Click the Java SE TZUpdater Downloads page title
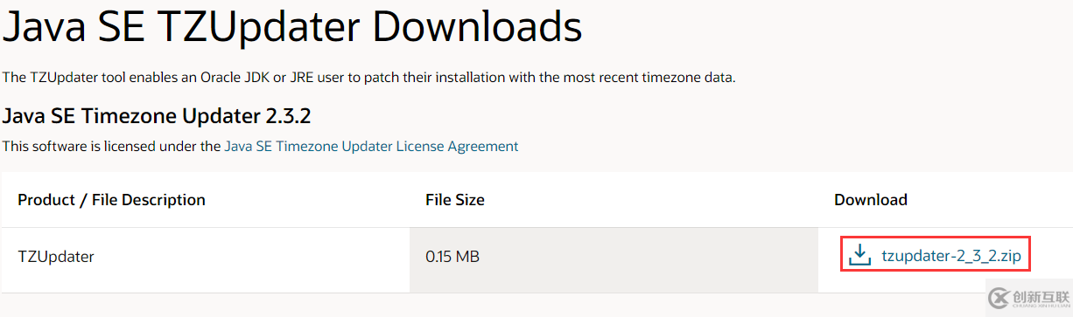 pyautogui.click(x=292, y=27)
